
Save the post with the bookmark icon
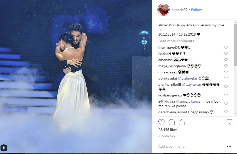pos(229,122)
